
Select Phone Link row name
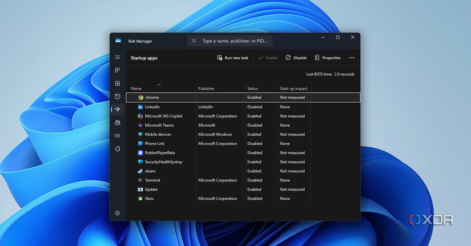(x=154, y=144)
